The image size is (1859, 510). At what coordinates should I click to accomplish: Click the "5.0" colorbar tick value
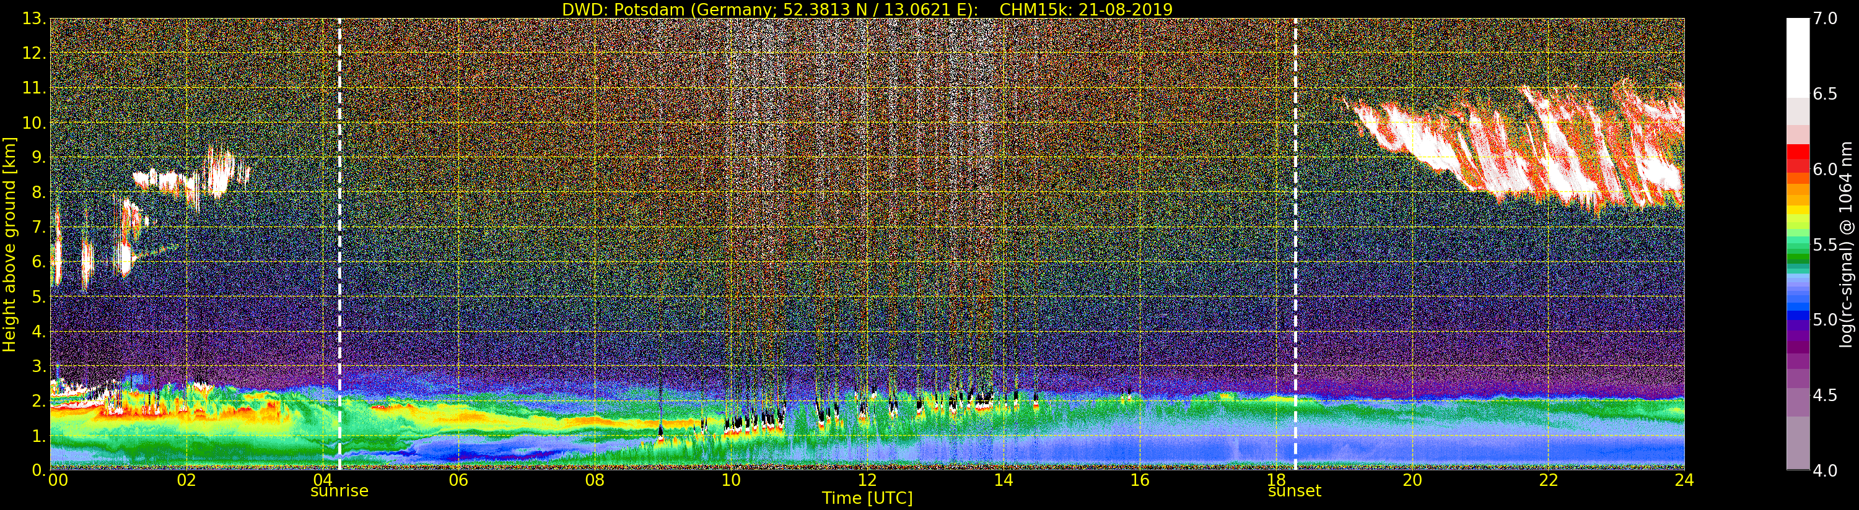pos(1825,319)
